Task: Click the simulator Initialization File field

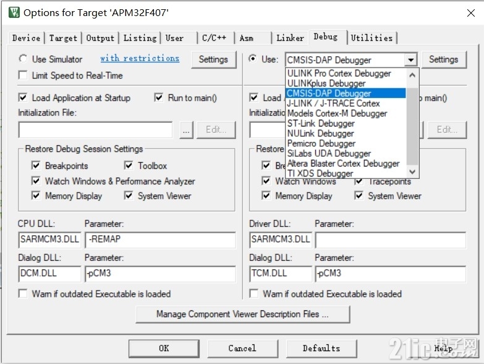Action: point(95,130)
